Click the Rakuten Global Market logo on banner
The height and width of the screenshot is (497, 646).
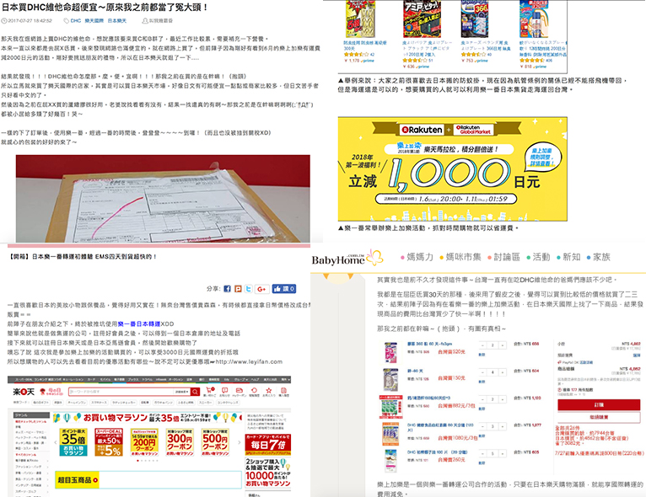point(473,130)
